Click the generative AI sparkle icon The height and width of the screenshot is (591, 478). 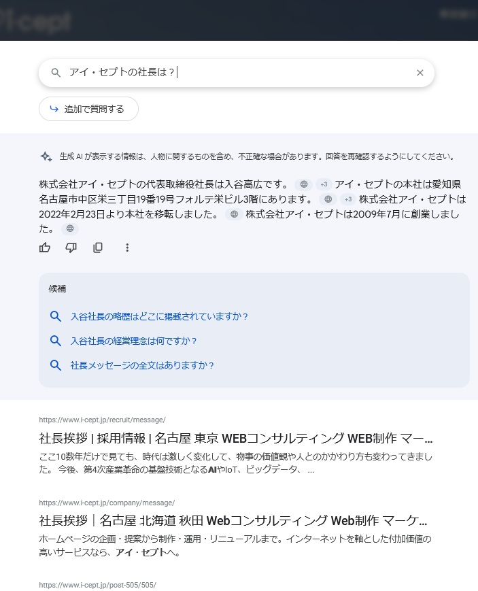[46, 156]
